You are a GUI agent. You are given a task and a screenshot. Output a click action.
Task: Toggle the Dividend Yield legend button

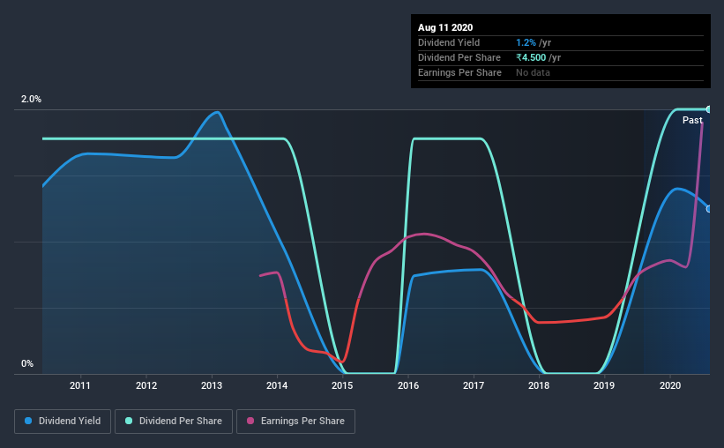(x=63, y=422)
